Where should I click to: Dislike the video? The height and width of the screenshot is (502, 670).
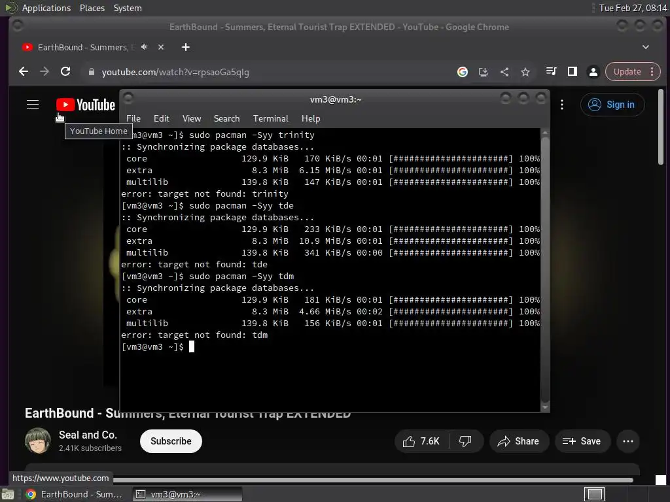465,441
